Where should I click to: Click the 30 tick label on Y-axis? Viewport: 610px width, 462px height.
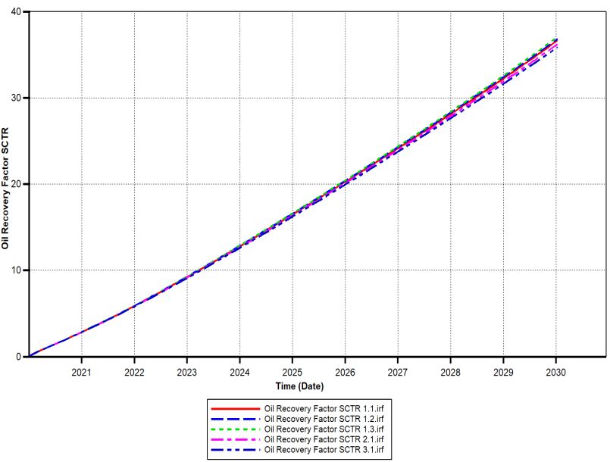coord(17,98)
